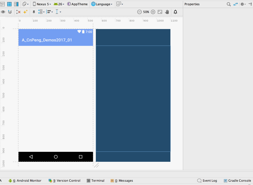Click the zoom-to-fit screen icon
This screenshot has height=185, width=253.
(x=160, y=12)
